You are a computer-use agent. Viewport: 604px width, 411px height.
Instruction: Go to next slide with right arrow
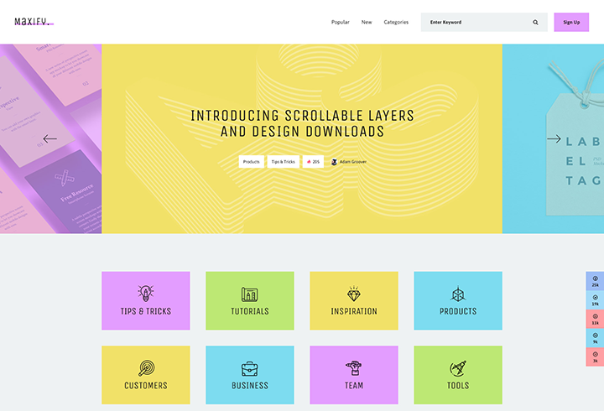tap(554, 138)
